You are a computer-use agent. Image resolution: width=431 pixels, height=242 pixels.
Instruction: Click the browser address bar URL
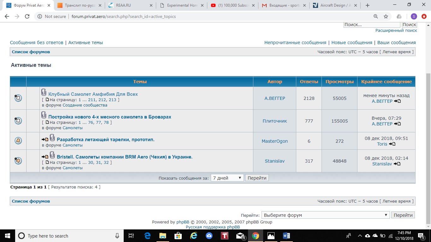pos(124,16)
